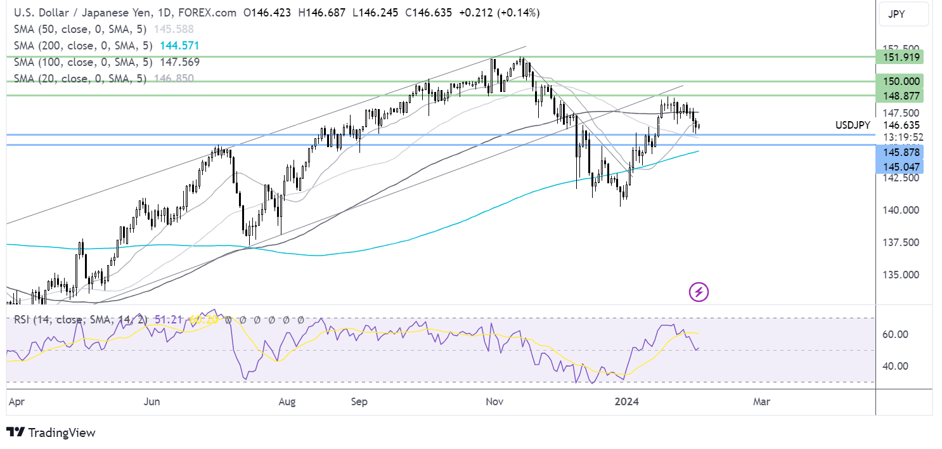Screen dimensions: 942x449
Task: Click the 135.000 price axis value
Action: tap(902, 275)
